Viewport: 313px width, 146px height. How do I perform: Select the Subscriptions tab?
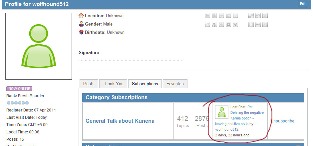tap(145, 84)
